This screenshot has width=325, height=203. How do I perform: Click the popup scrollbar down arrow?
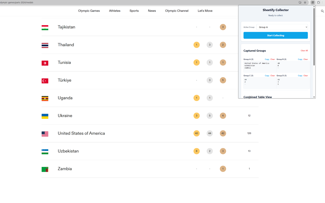pyautogui.click(x=314, y=97)
